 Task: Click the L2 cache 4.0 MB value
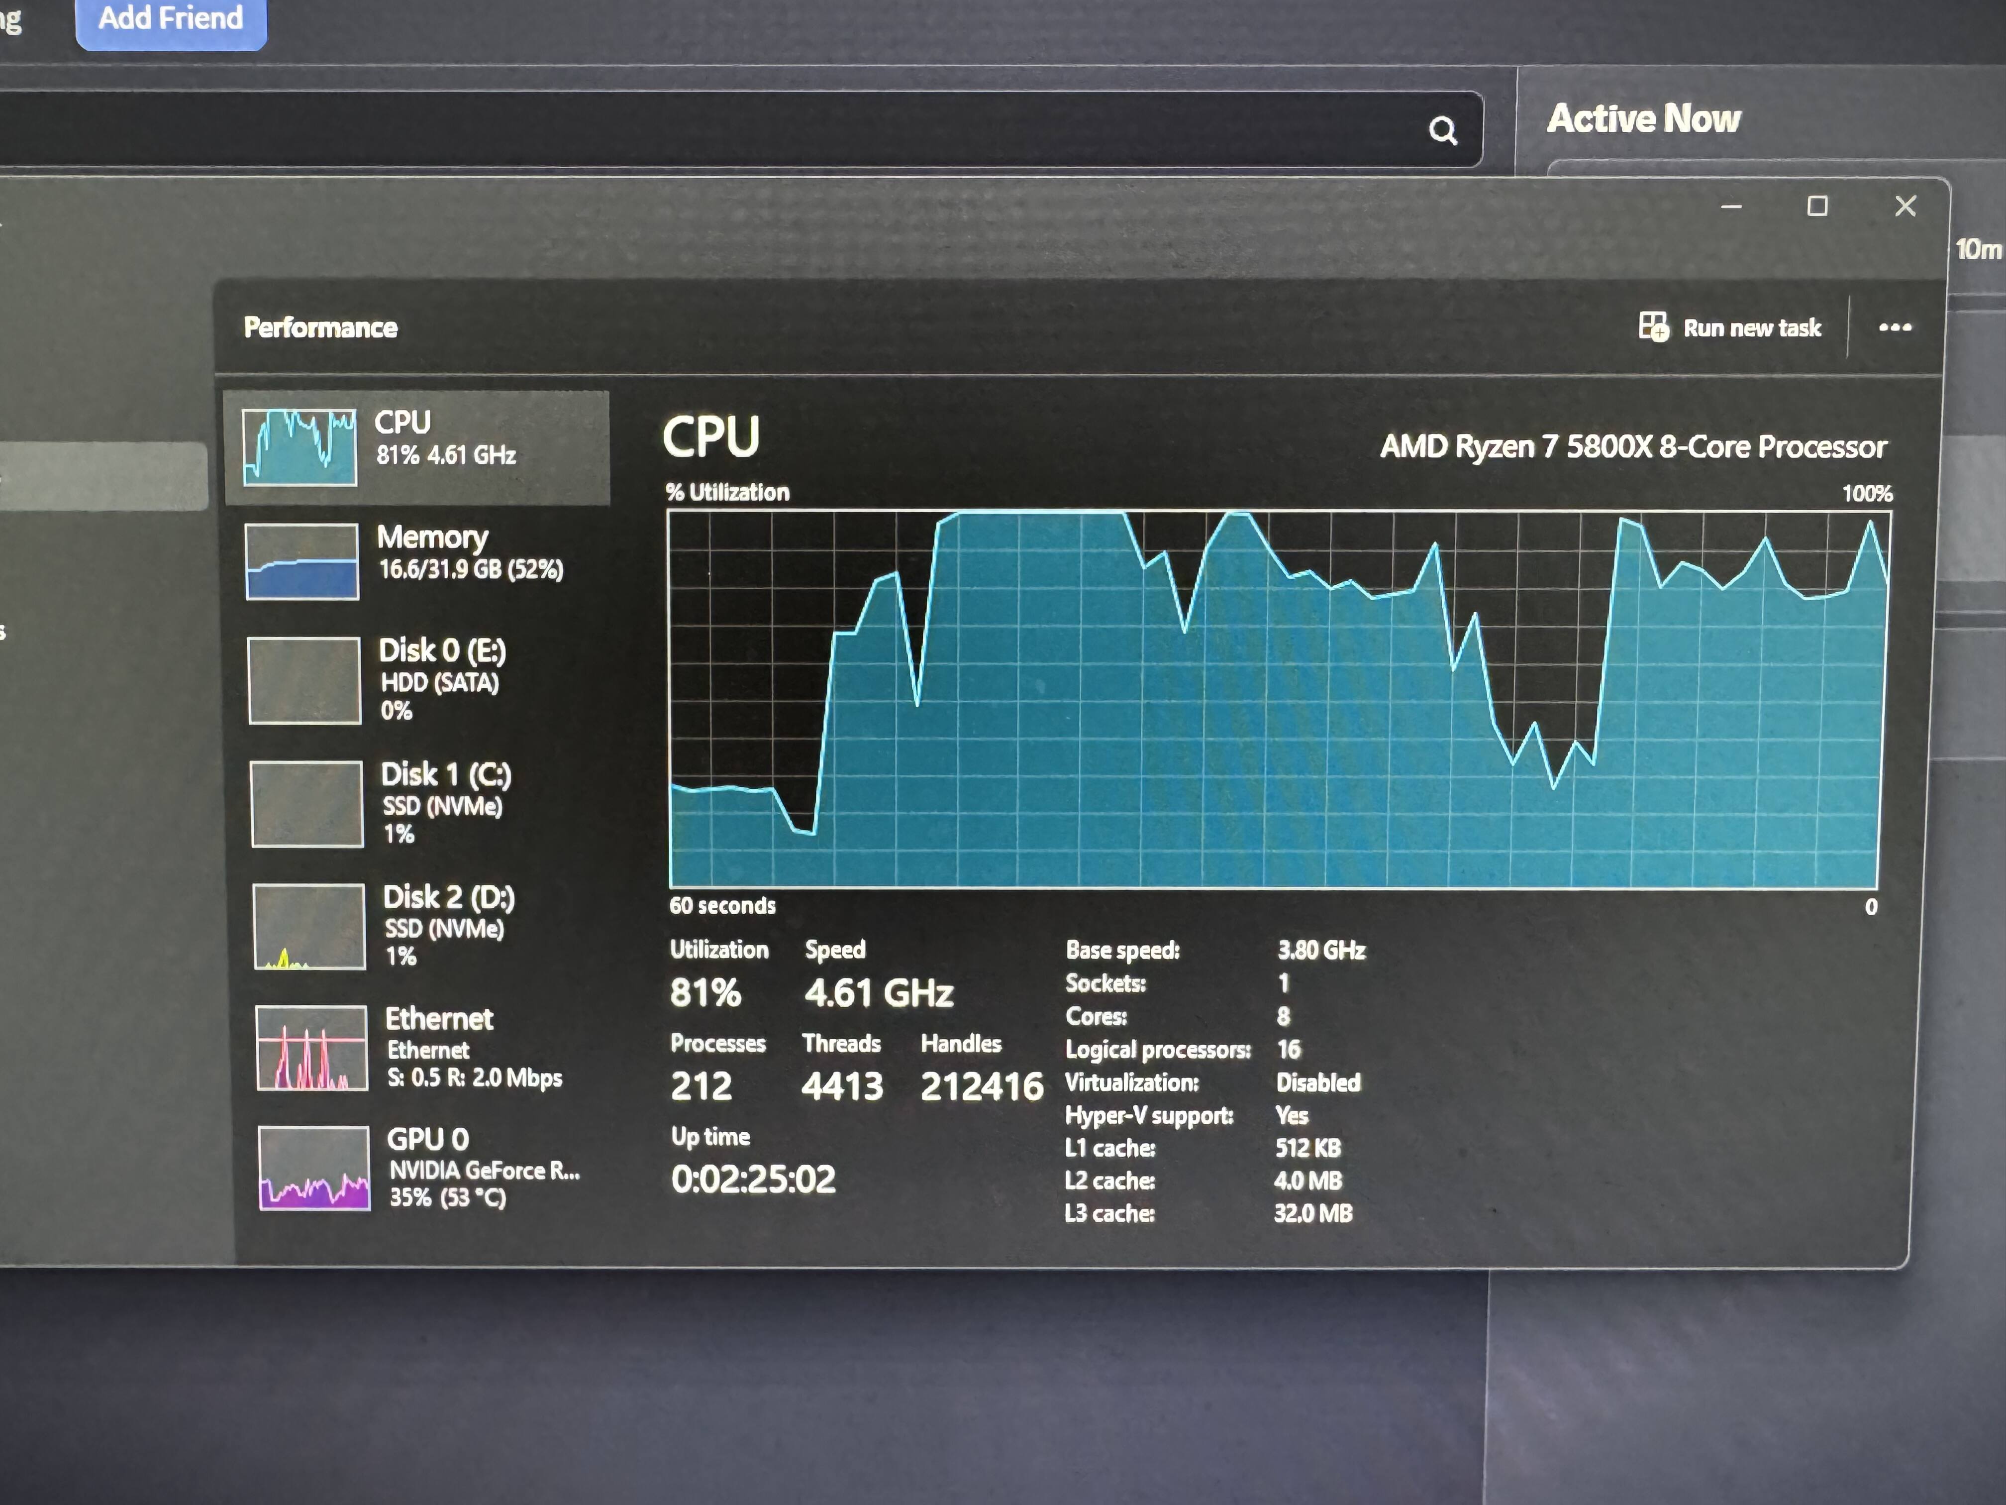(1307, 1180)
